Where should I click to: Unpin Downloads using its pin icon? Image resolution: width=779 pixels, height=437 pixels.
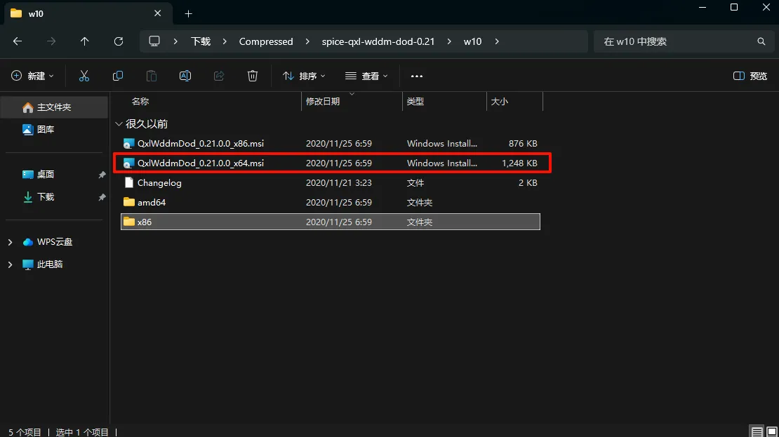point(102,197)
